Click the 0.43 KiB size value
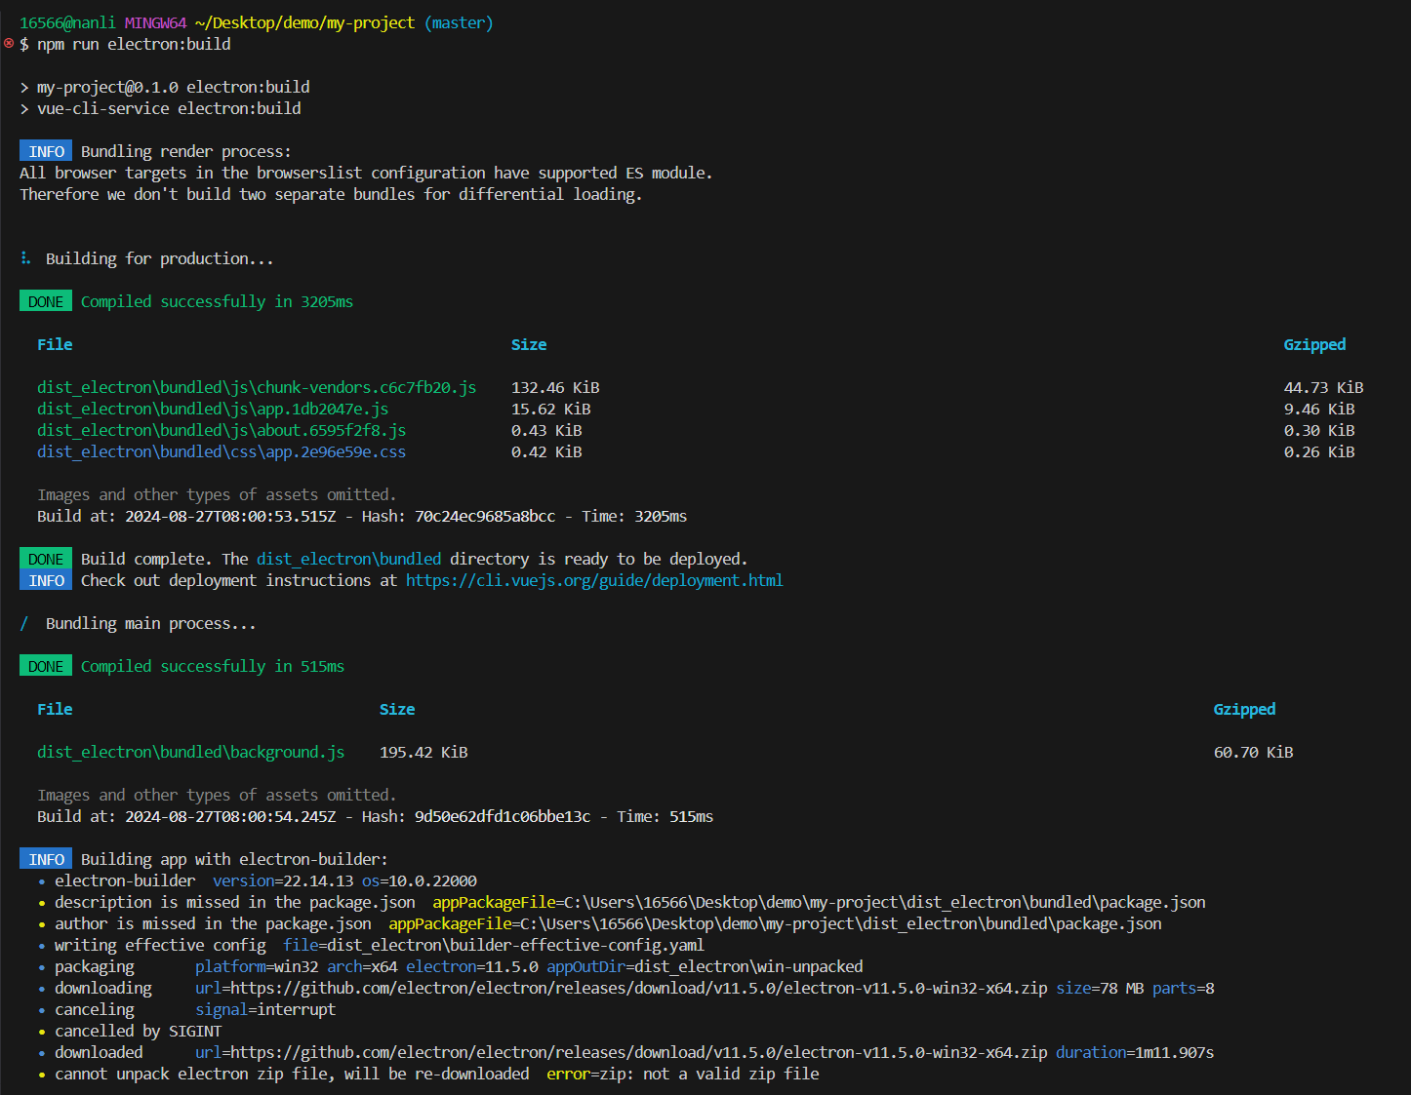 click(x=546, y=430)
